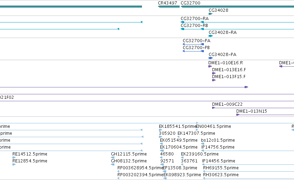
Task: Open the EK147307.5prime label
Action: [x=196, y=133]
